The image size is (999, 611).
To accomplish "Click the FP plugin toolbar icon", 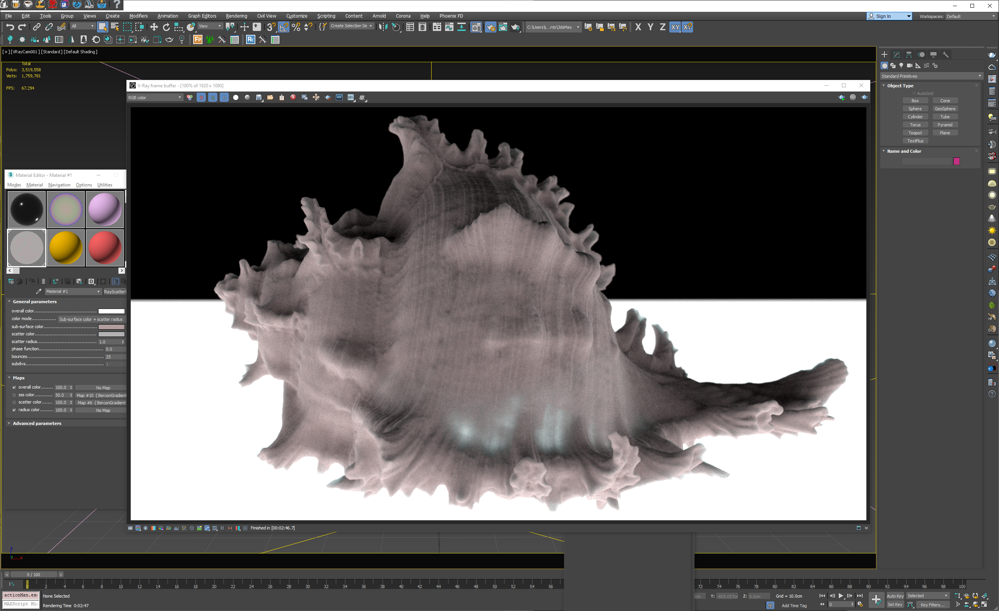I will [197, 40].
